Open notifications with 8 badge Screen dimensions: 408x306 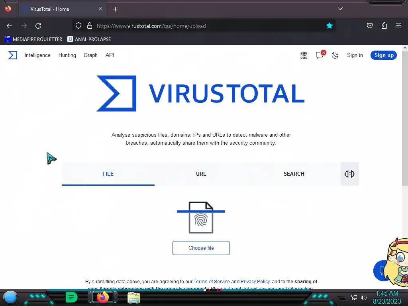pyautogui.click(x=320, y=55)
